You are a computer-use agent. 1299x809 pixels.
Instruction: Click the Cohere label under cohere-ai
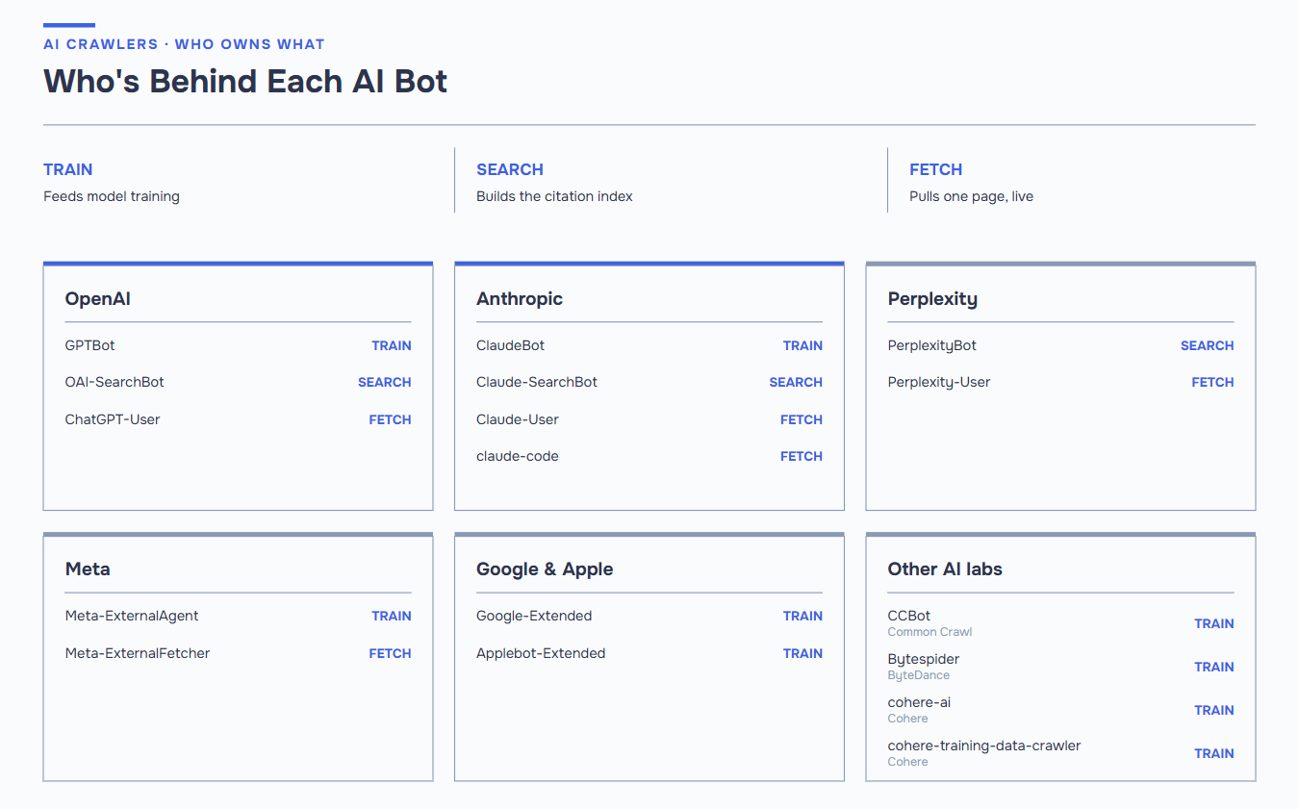tap(908, 719)
